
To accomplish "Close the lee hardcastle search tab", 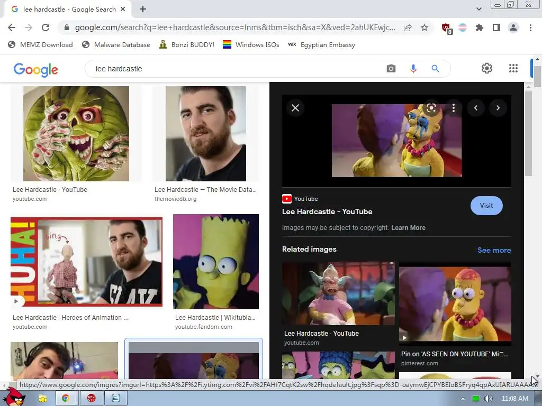I will pyautogui.click(x=123, y=10).
